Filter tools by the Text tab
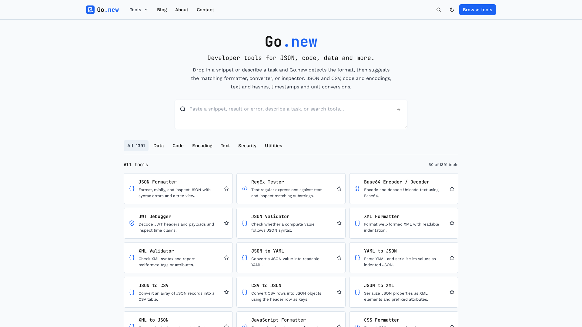This screenshot has width=582, height=327. (x=225, y=146)
